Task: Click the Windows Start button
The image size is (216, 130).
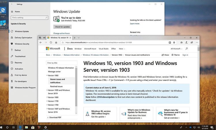Action: click(x=3, y=127)
